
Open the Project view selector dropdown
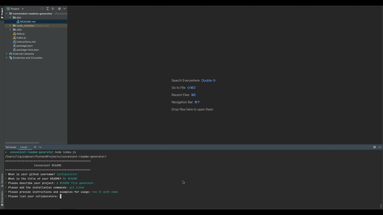(15, 9)
